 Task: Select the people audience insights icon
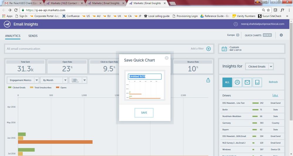pyautogui.click(x=237, y=82)
